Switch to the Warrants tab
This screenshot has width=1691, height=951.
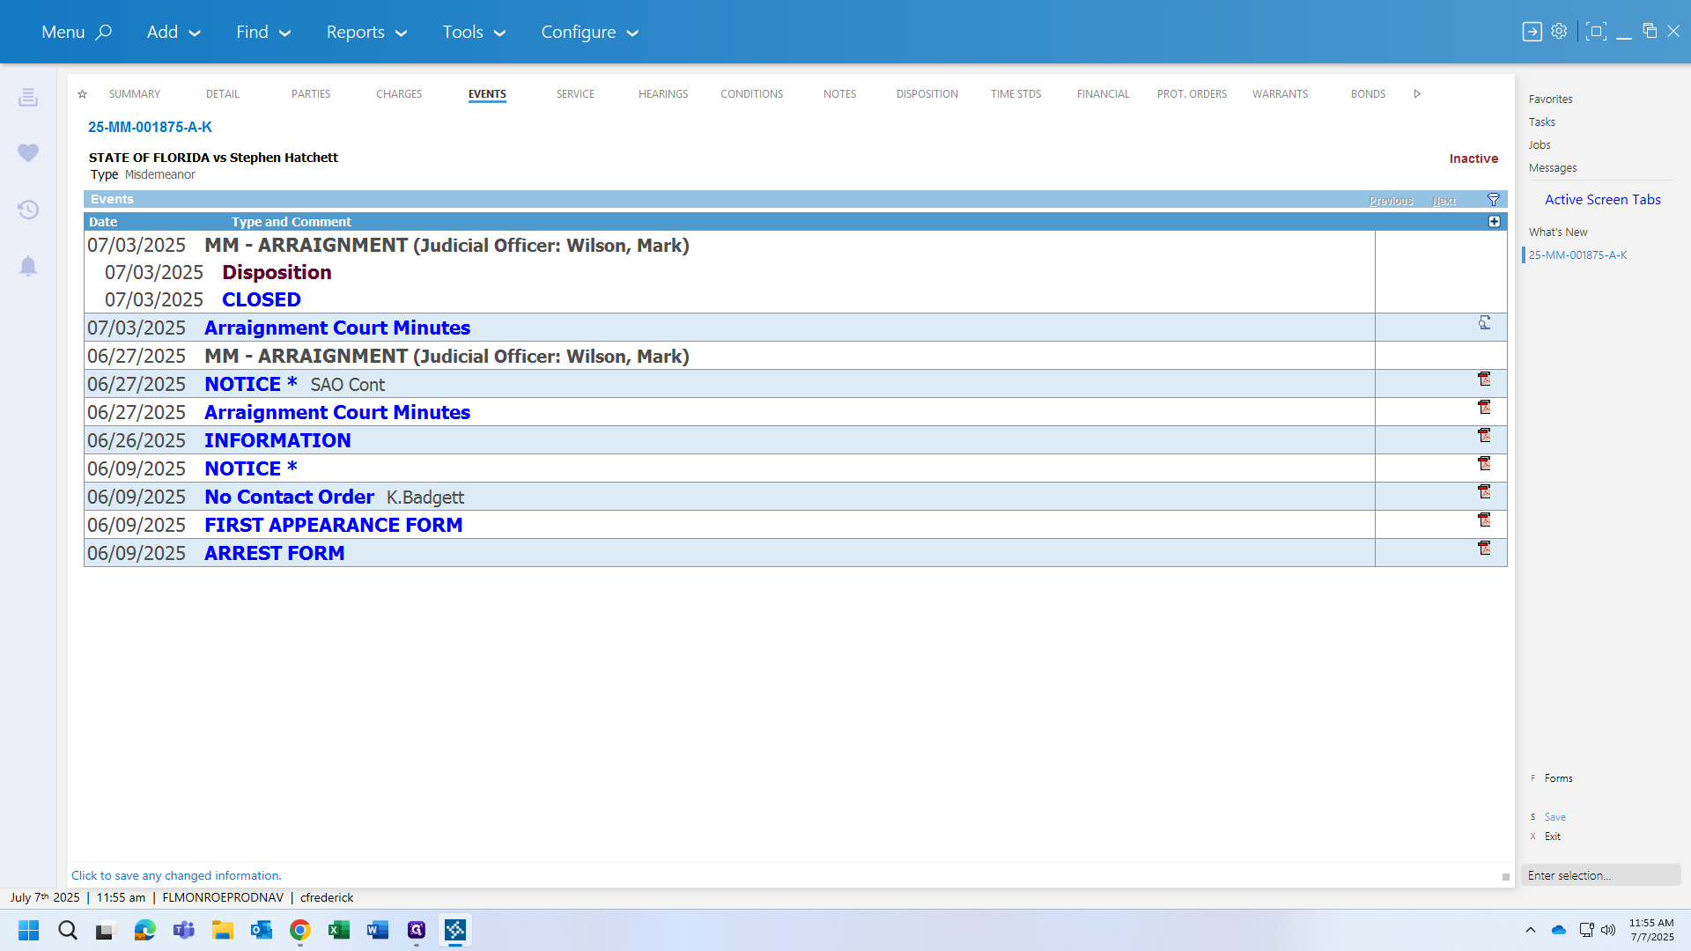coord(1280,94)
